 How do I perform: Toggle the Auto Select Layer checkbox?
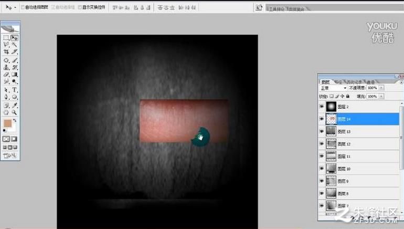point(23,7)
